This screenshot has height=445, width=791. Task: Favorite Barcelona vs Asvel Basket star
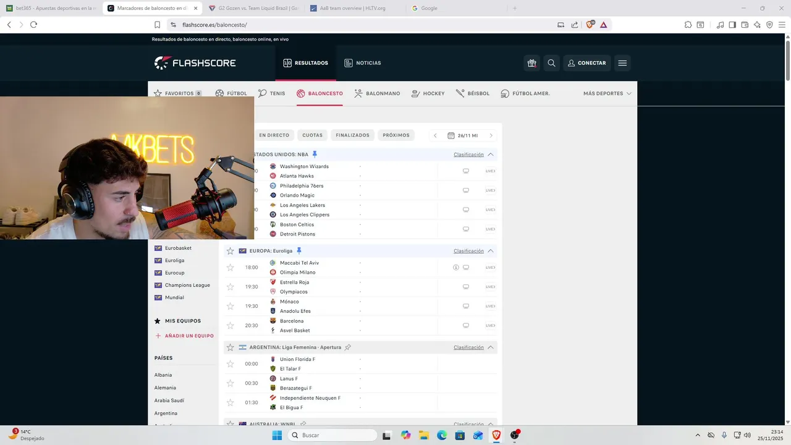click(231, 326)
